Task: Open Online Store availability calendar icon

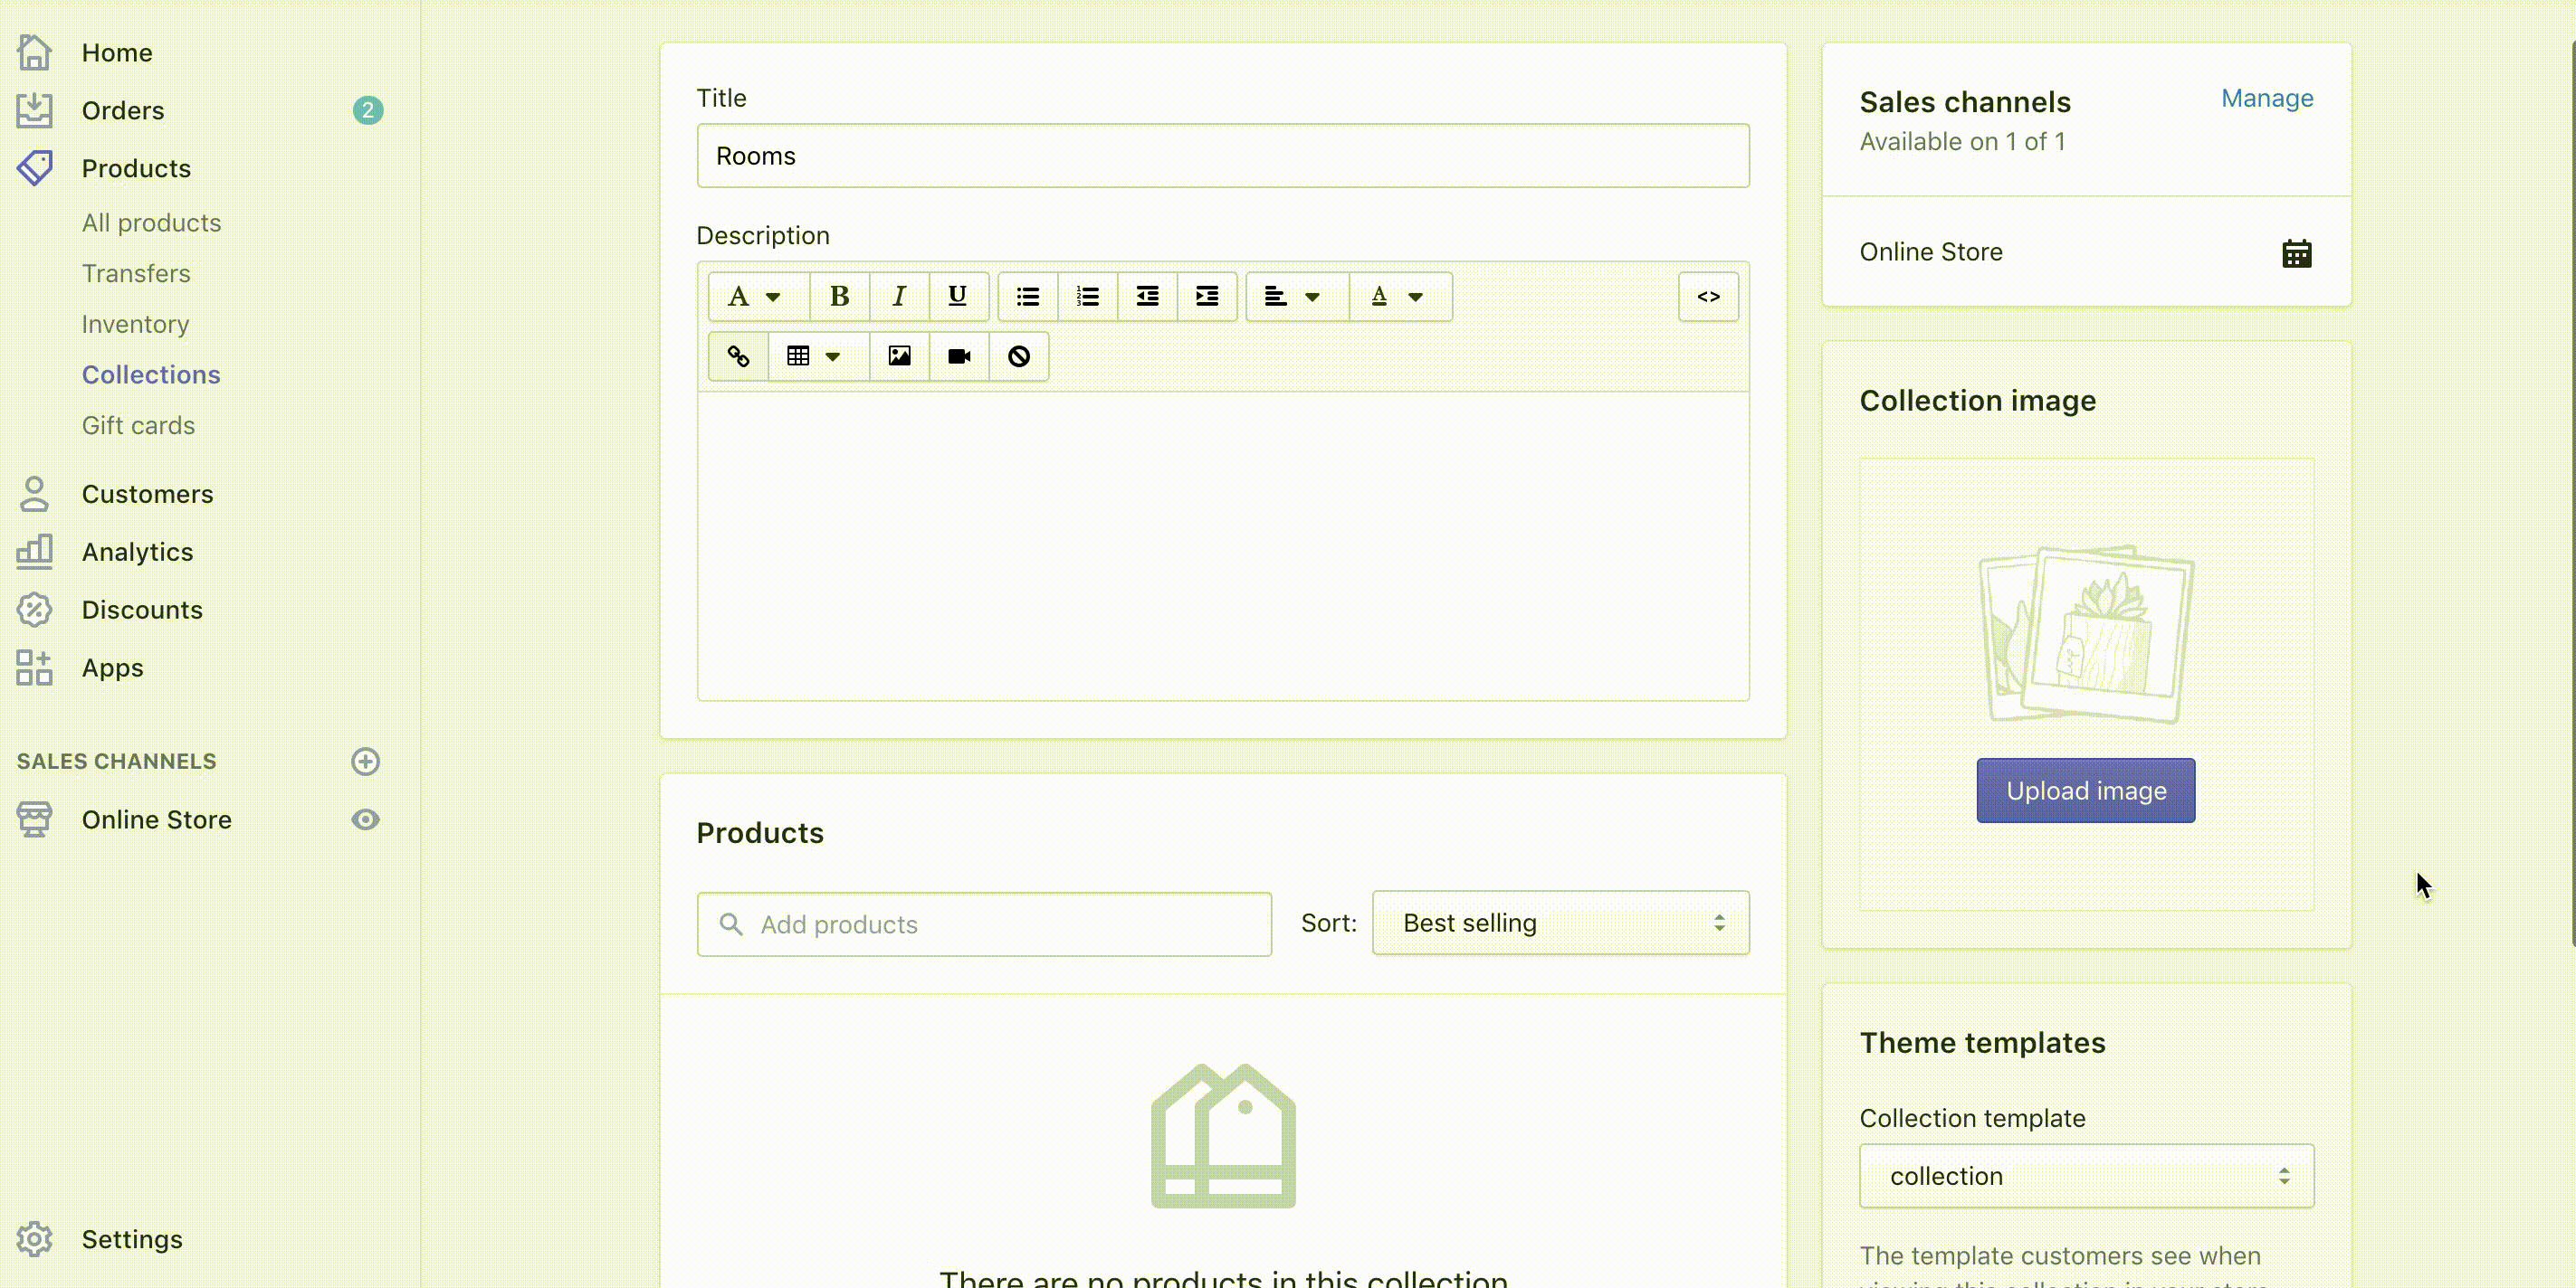Action: pos(2296,254)
